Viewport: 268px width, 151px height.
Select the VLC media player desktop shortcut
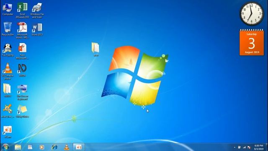pos(8,71)
